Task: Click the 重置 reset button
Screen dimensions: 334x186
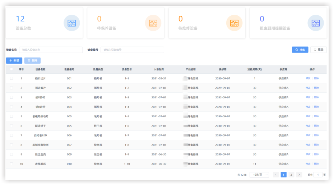Action: 318,50
